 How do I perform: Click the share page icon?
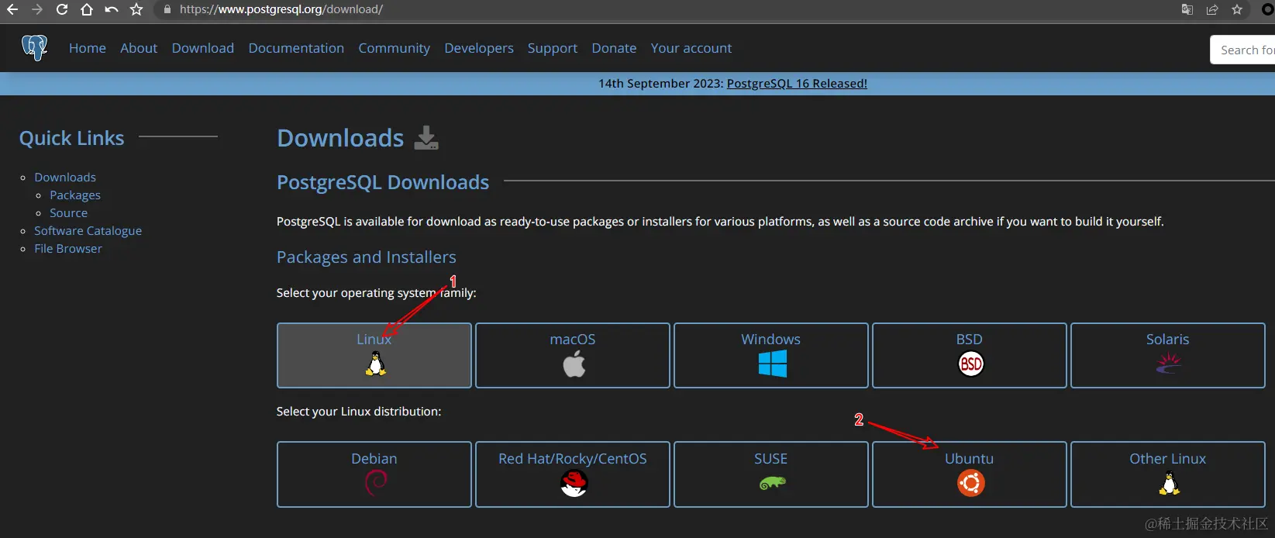click(1212, 9)
